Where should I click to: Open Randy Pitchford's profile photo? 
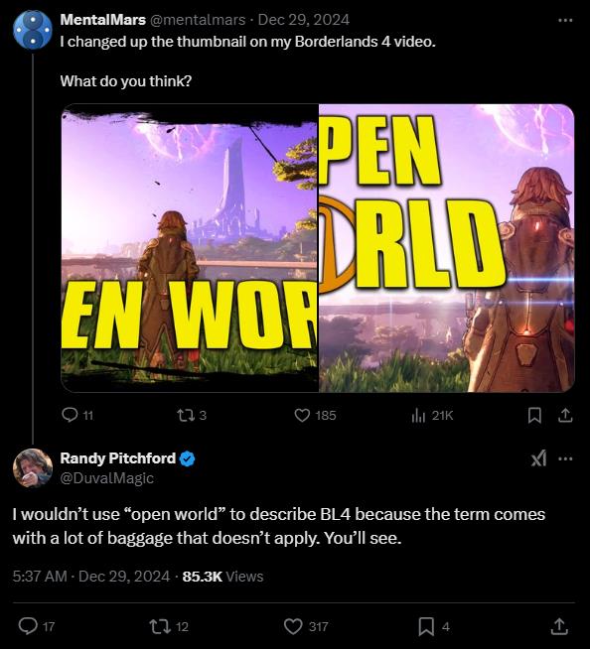coord(33,467)
